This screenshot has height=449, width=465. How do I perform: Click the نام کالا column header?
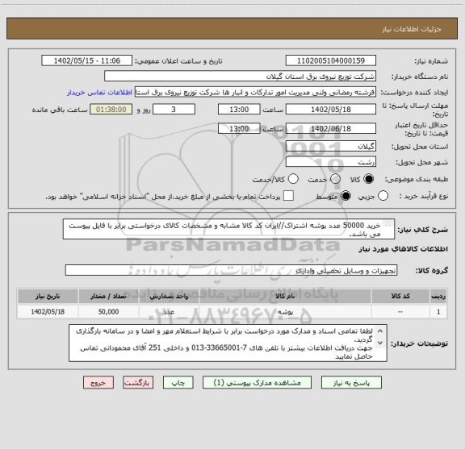285,296
